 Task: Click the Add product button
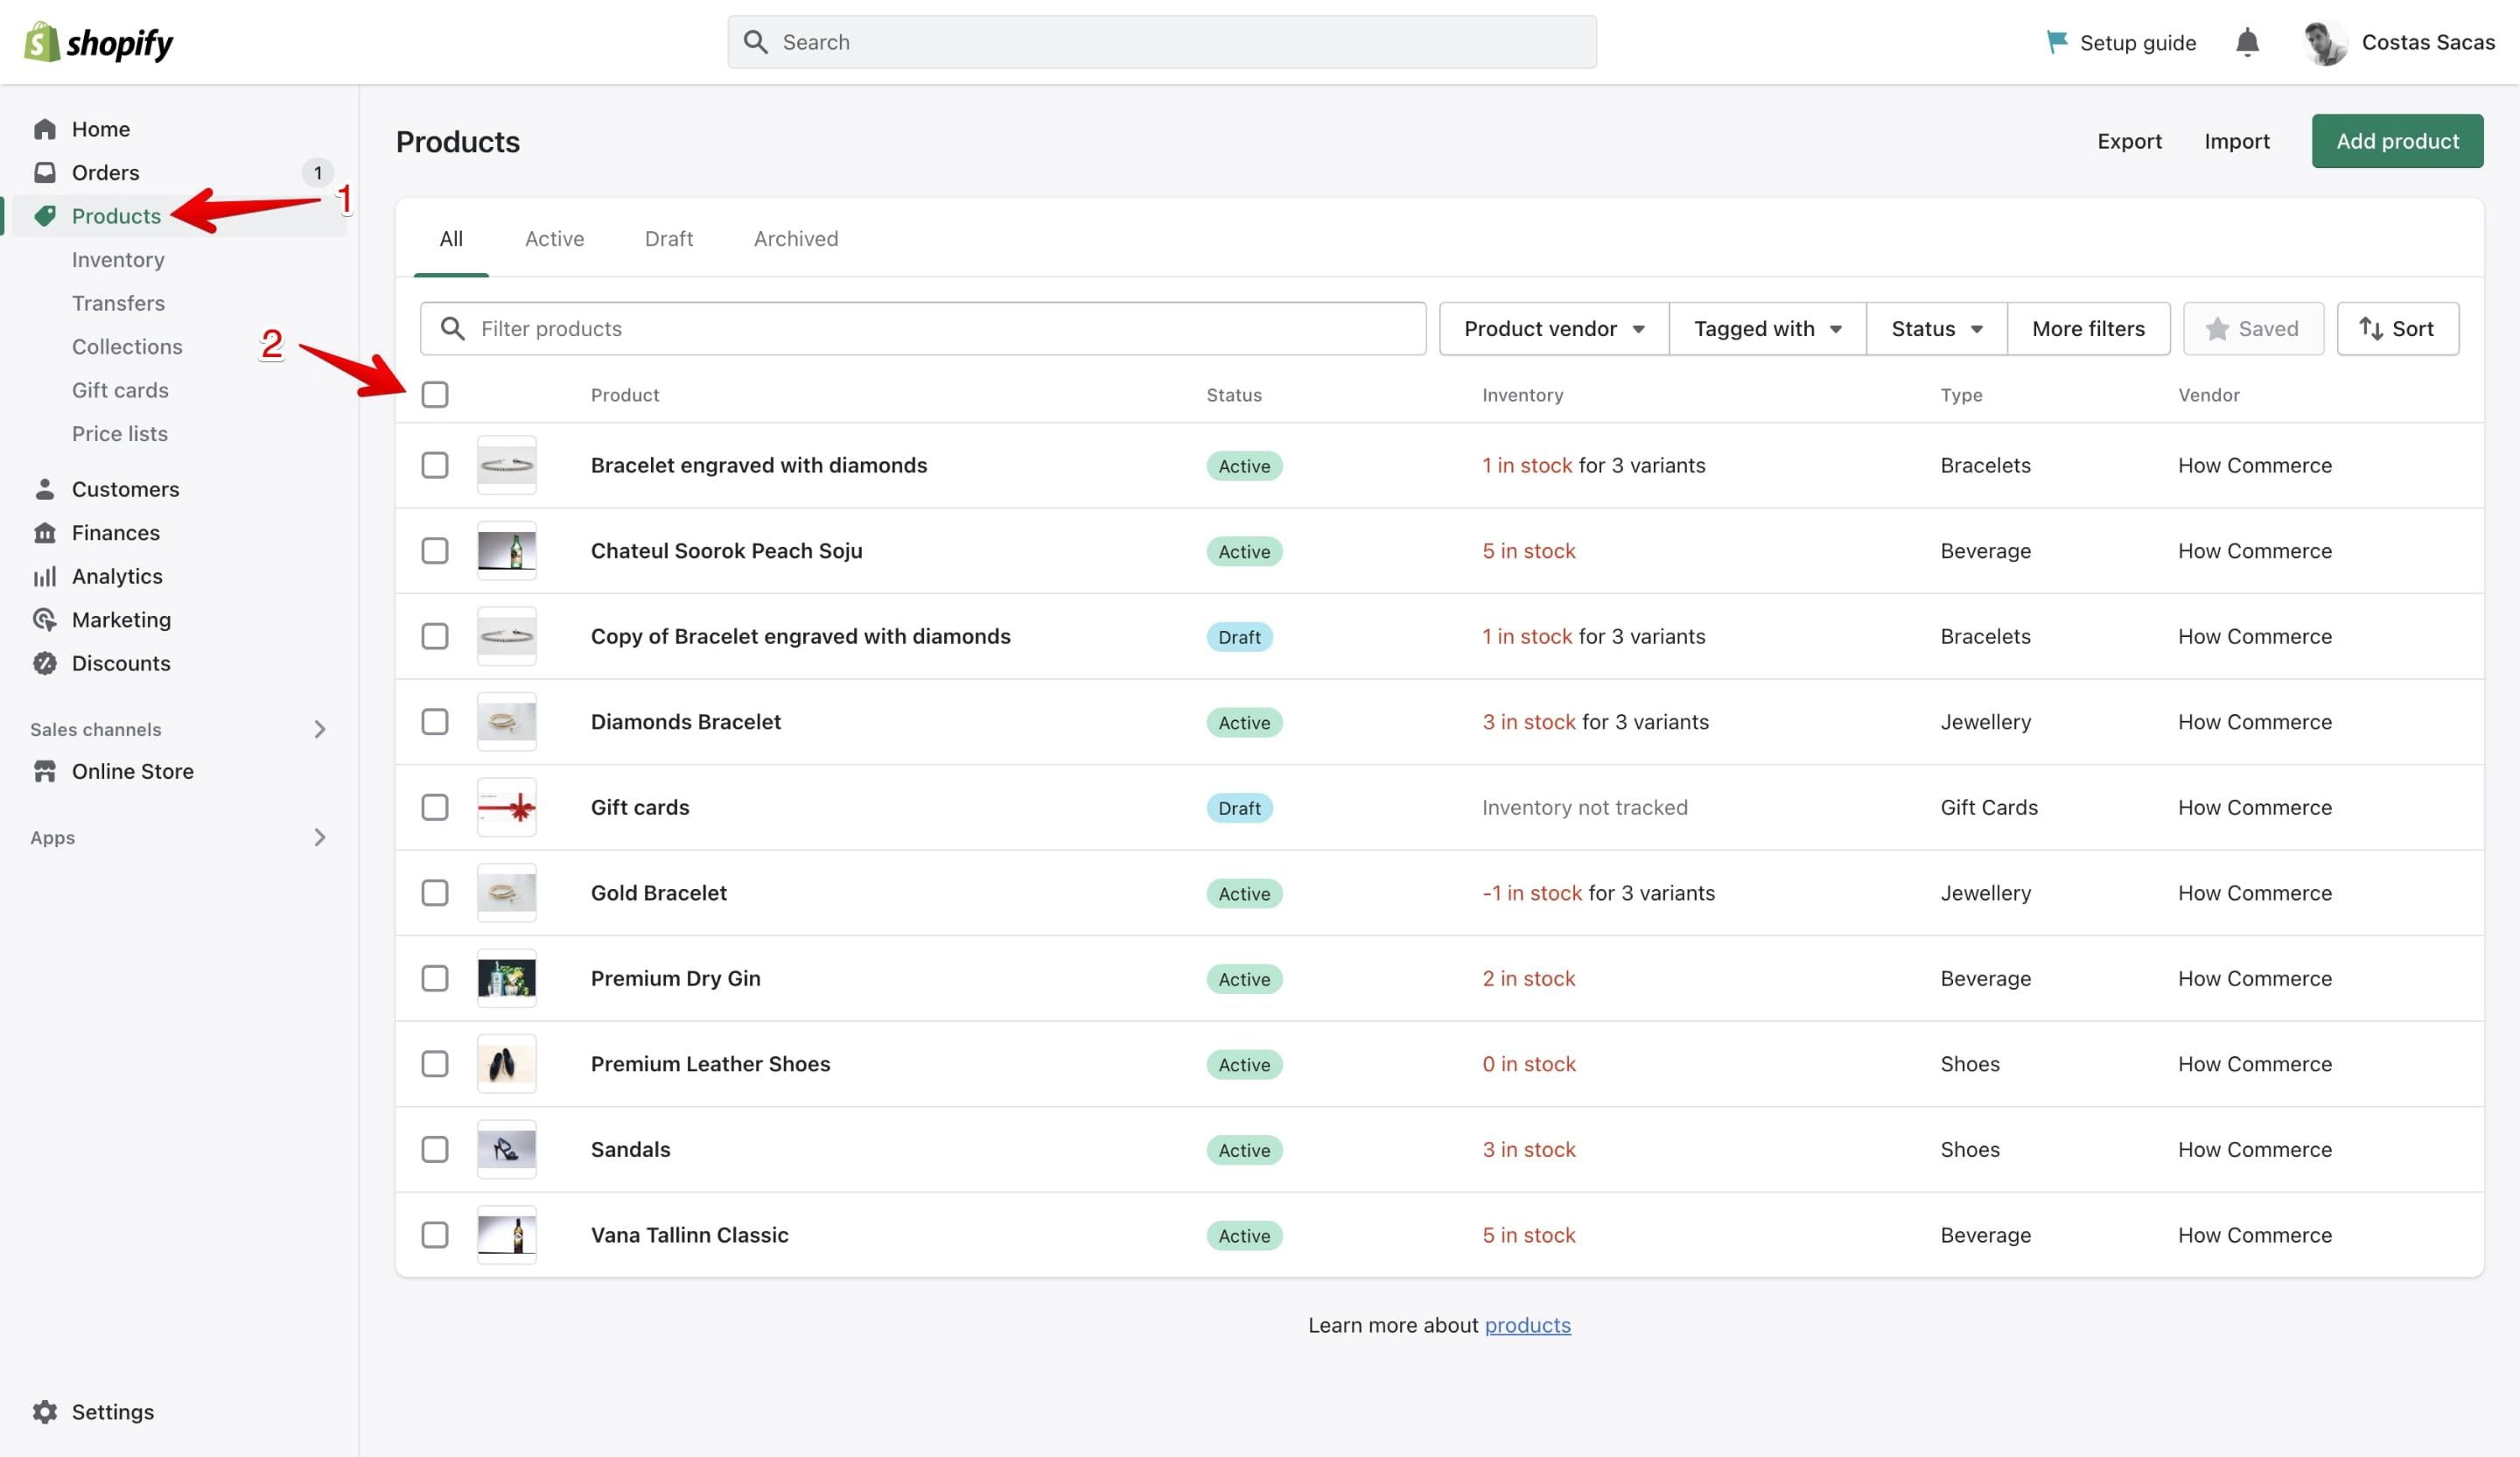pyautogui.click(x=2397, y=141)
